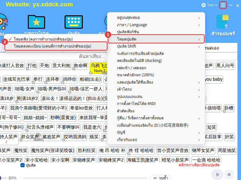Click the play button

[217, 175]
